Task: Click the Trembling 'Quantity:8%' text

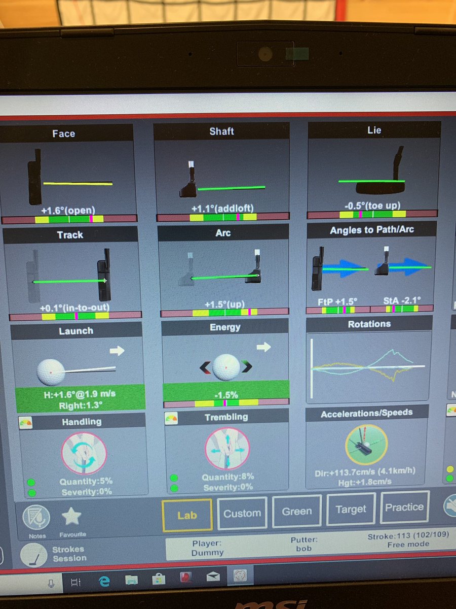Action: (x=227, y=477)
